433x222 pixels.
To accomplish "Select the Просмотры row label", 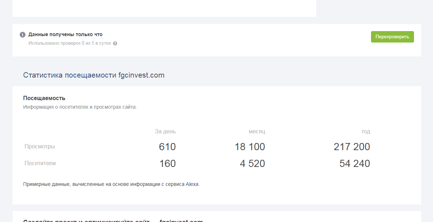I will pos(40,146).
